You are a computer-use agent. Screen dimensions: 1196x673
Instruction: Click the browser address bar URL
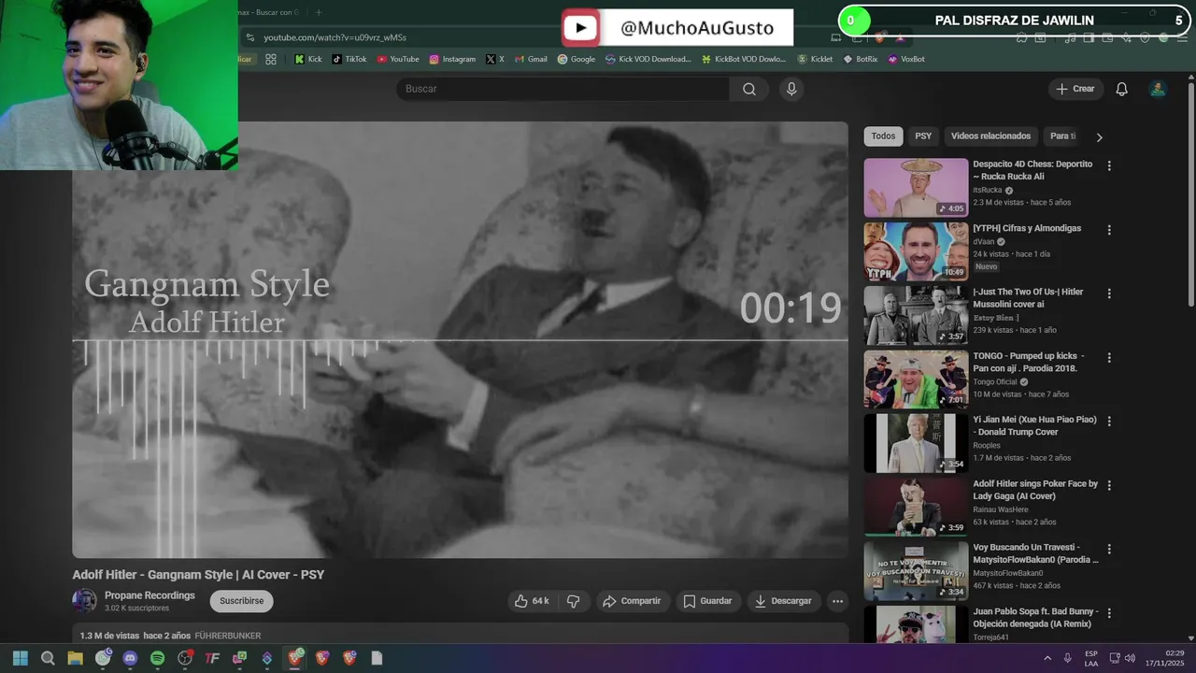pyautogui.click(x=335, y=37)
